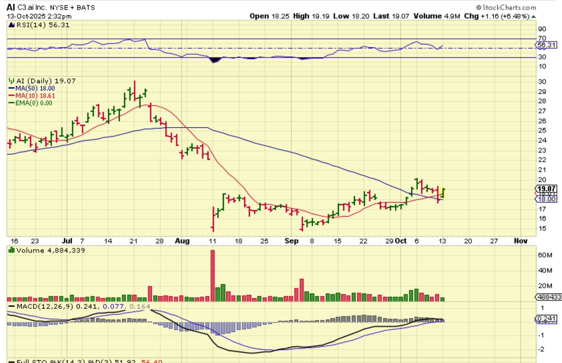The width and height of the screenshot is (562, 363).
Task: Click the Oct month label on date axis
Action: [x=401, y=241]
